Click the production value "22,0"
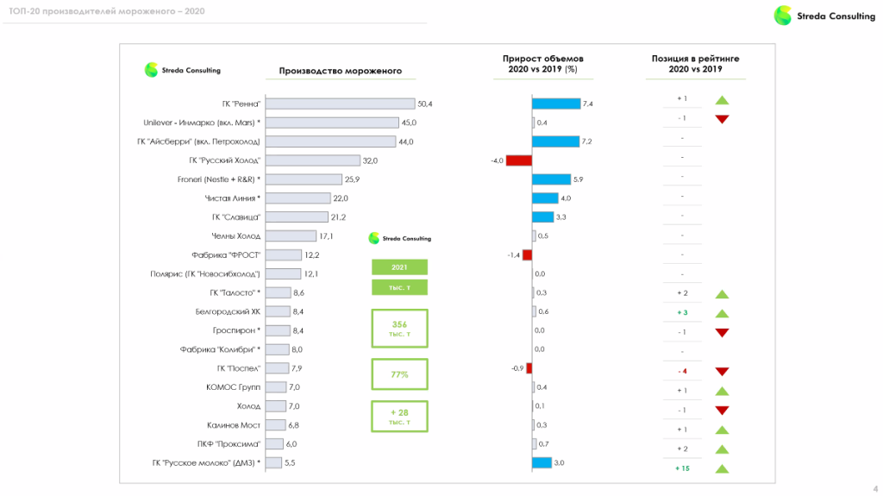The height and width of the screenshot is (496, 883). [340, 198]
